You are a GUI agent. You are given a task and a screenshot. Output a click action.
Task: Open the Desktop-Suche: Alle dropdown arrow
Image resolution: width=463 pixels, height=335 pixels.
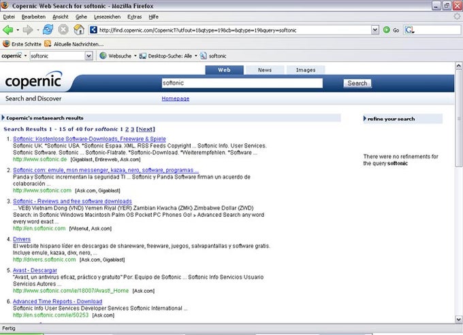pos(196,56)
